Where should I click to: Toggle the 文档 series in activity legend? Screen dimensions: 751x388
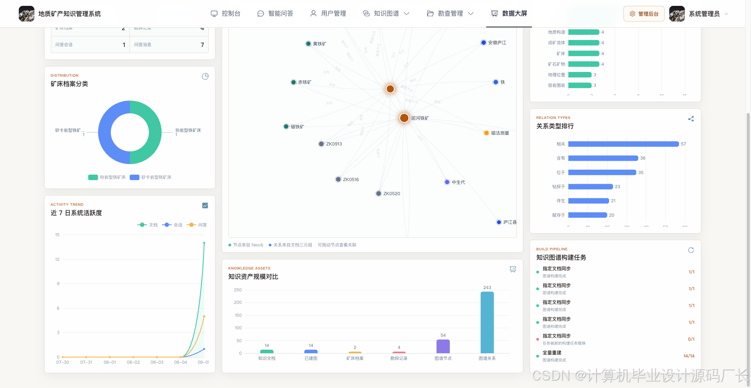point(147,225)
